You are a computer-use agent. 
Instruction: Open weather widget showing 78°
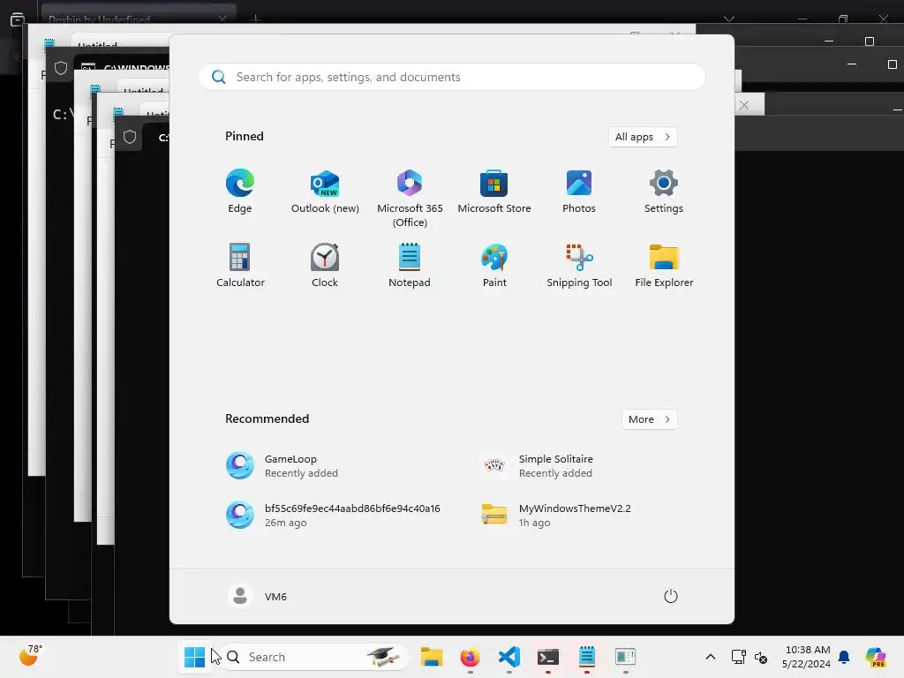(x=30, y=656)
